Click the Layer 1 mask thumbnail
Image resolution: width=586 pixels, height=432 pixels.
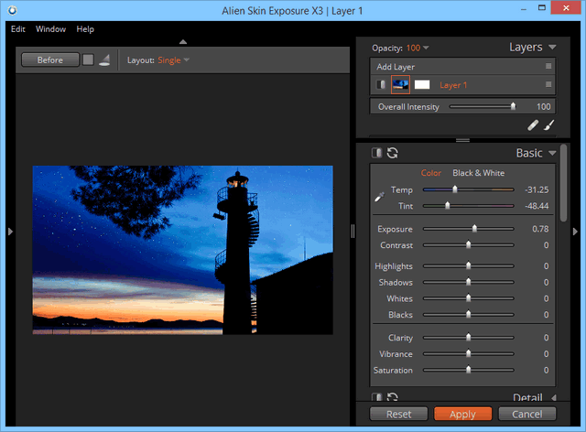click(422, 85)
